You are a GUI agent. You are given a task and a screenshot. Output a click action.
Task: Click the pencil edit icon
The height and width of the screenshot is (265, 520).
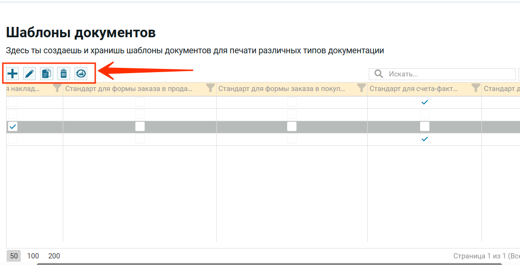click(x=30, y=73)
